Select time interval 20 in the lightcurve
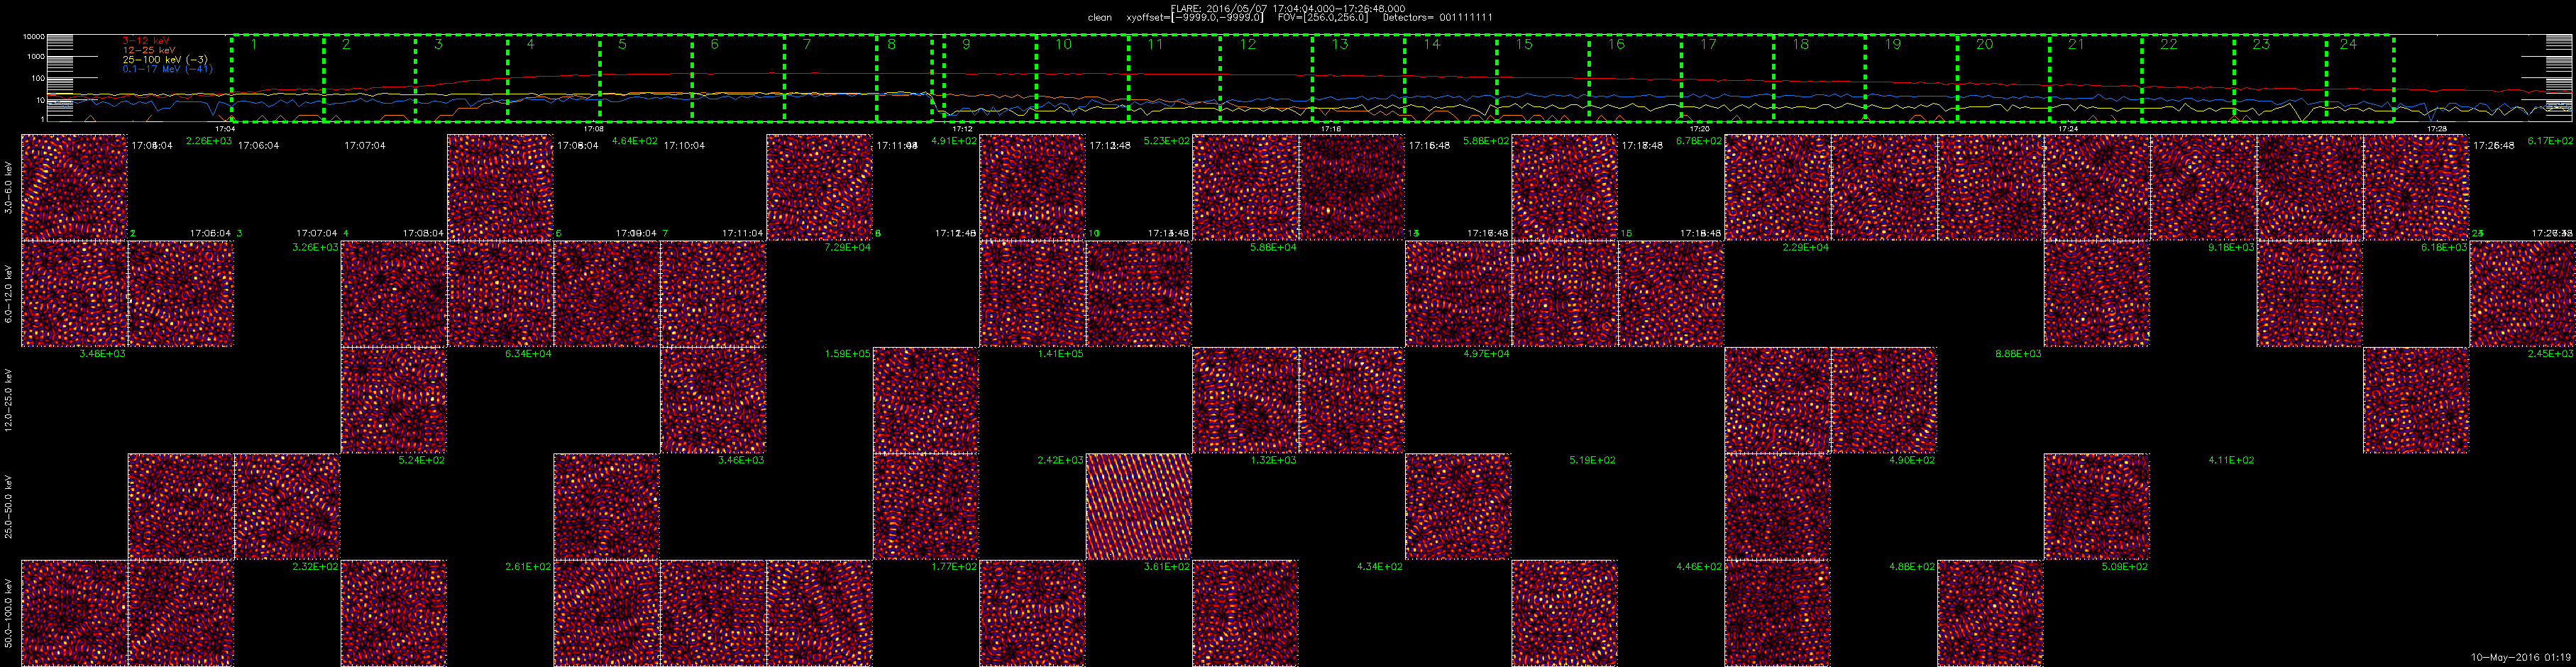Image resolution: width=2576 pixels, height=667 pixels. [x=2003, y=79]
